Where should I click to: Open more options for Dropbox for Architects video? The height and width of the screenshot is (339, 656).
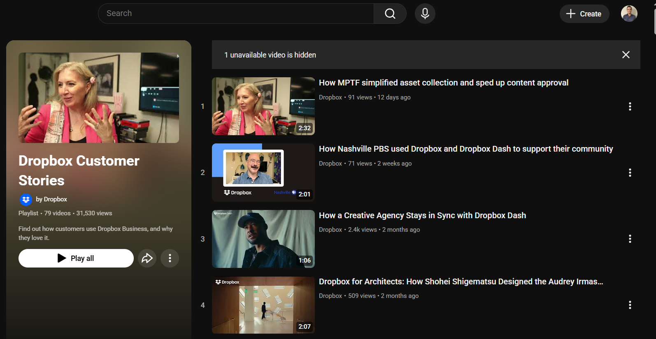(x=630, y=305)
